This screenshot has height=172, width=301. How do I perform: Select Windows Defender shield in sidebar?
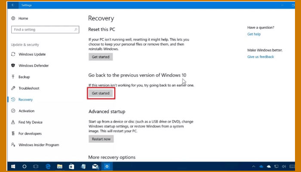(13, 66)
